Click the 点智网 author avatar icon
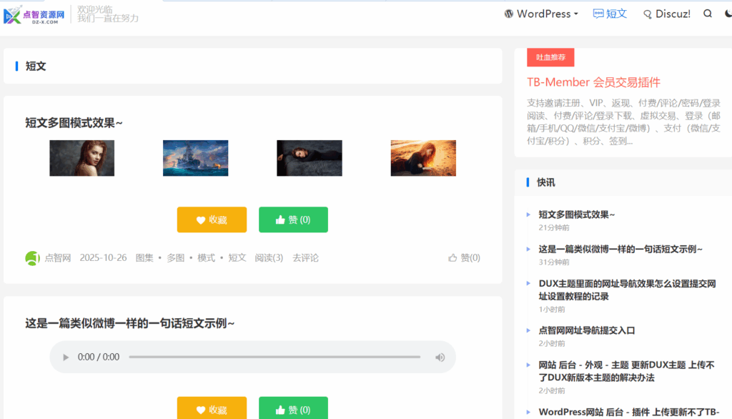This screenshot has width=732, height=419. (x=32, y=258)
